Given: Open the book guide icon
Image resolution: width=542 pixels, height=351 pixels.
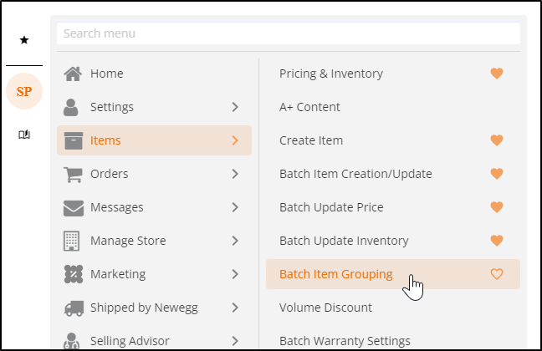Looking at the screenshot, I should click(24, 135).
